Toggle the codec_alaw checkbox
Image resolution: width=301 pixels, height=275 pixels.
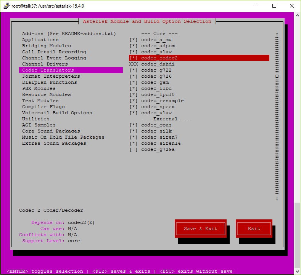(x=134, y=52)
